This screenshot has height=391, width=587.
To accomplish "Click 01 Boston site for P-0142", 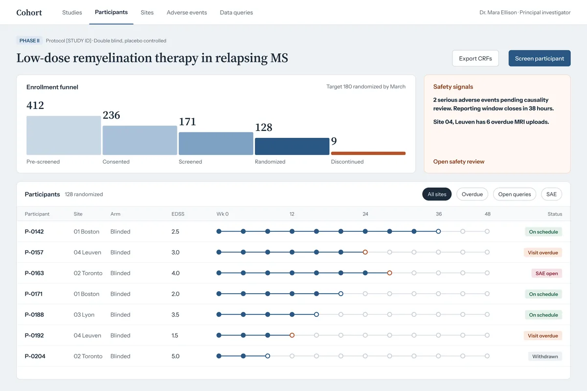I will [87, 232].
